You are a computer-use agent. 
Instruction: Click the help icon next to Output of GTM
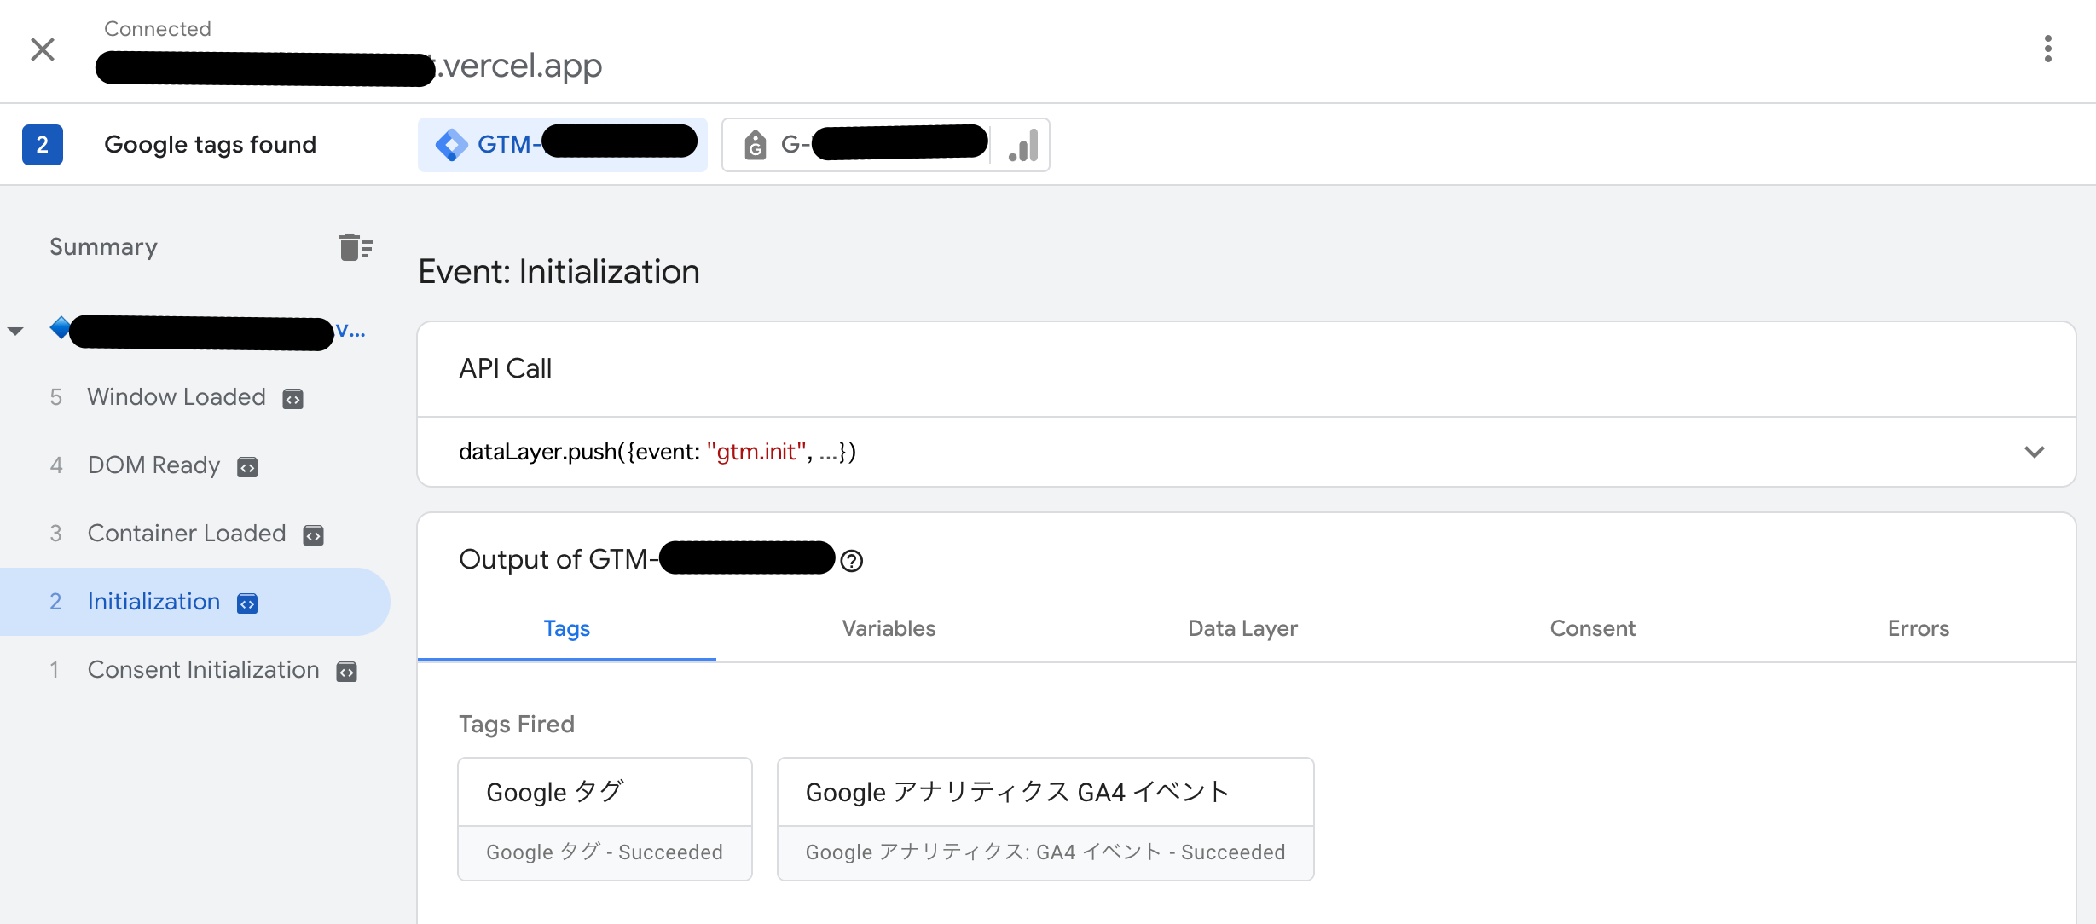852,560
